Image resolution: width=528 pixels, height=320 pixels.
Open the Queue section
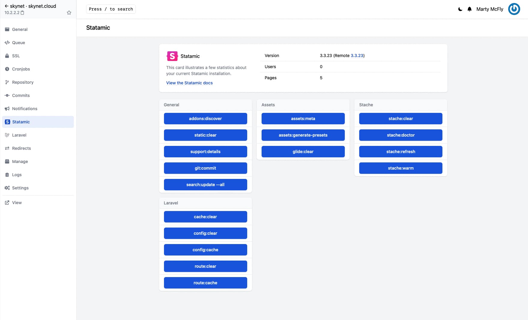pyautogui.click(x=18, y=43)
